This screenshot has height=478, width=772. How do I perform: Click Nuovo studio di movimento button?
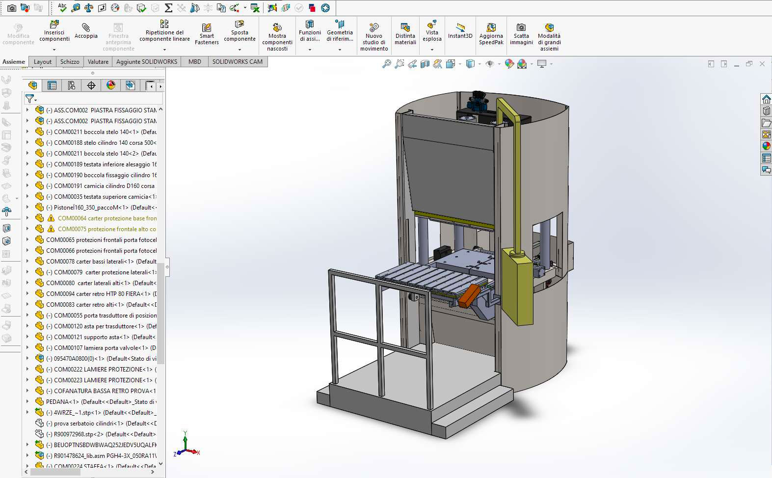point(374,27)
